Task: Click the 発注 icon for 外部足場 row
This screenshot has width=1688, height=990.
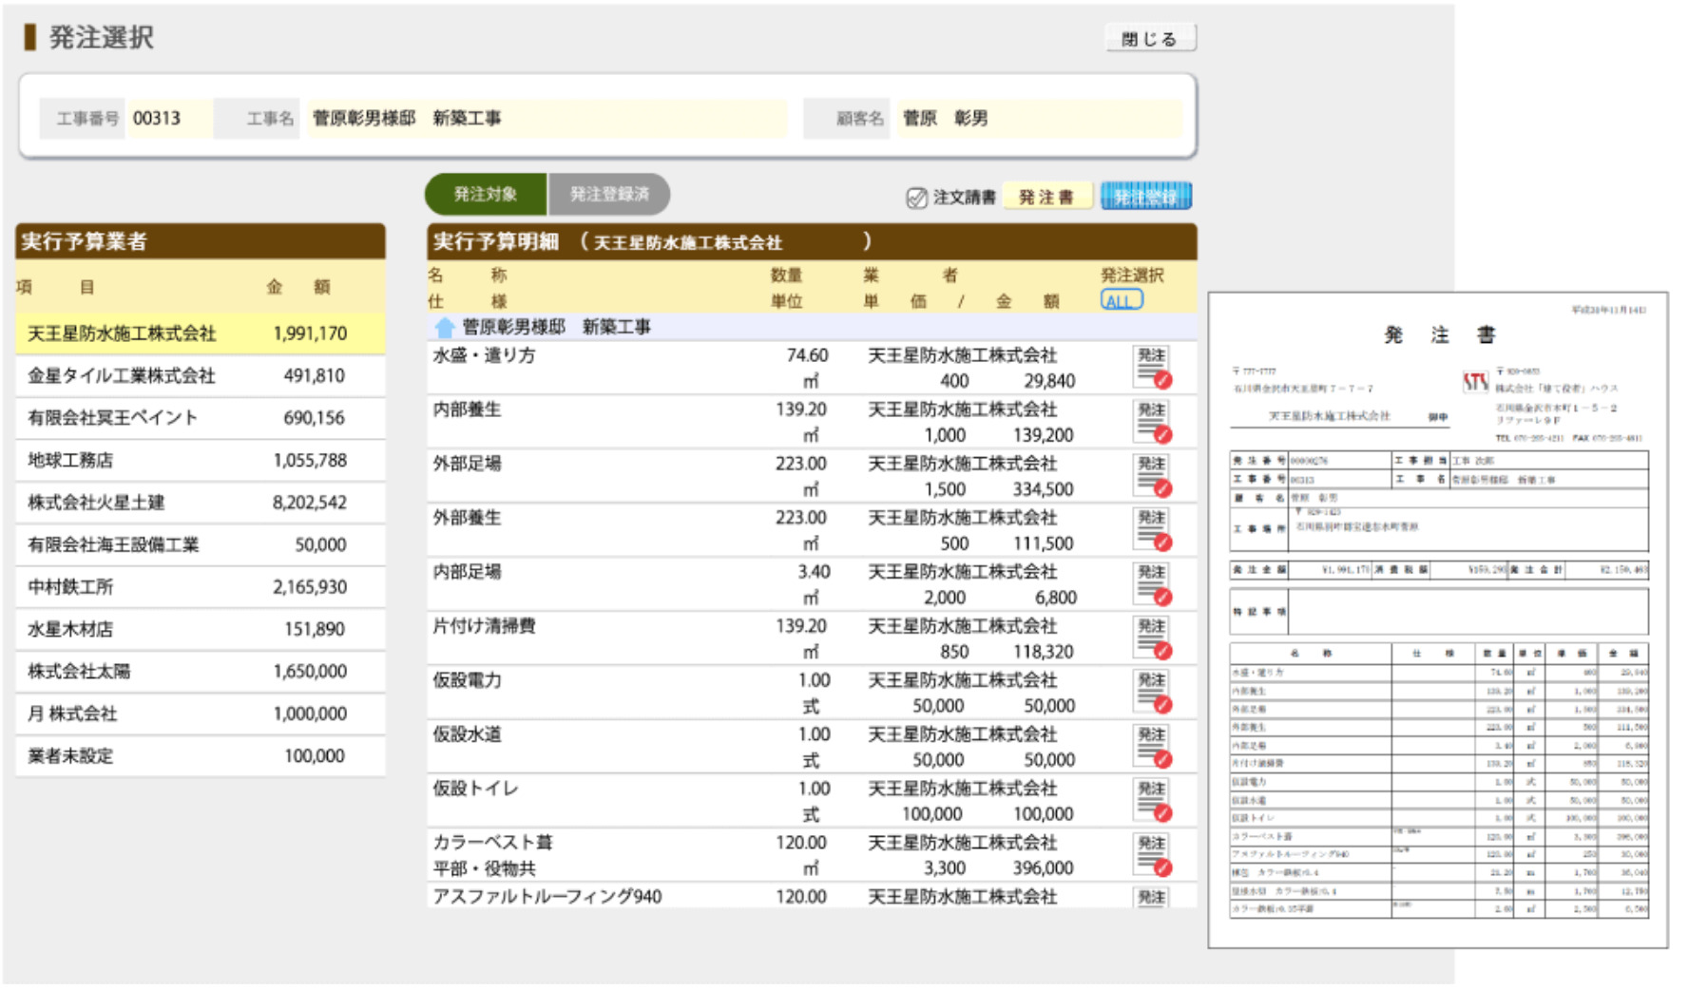Action: [1152, 475]
